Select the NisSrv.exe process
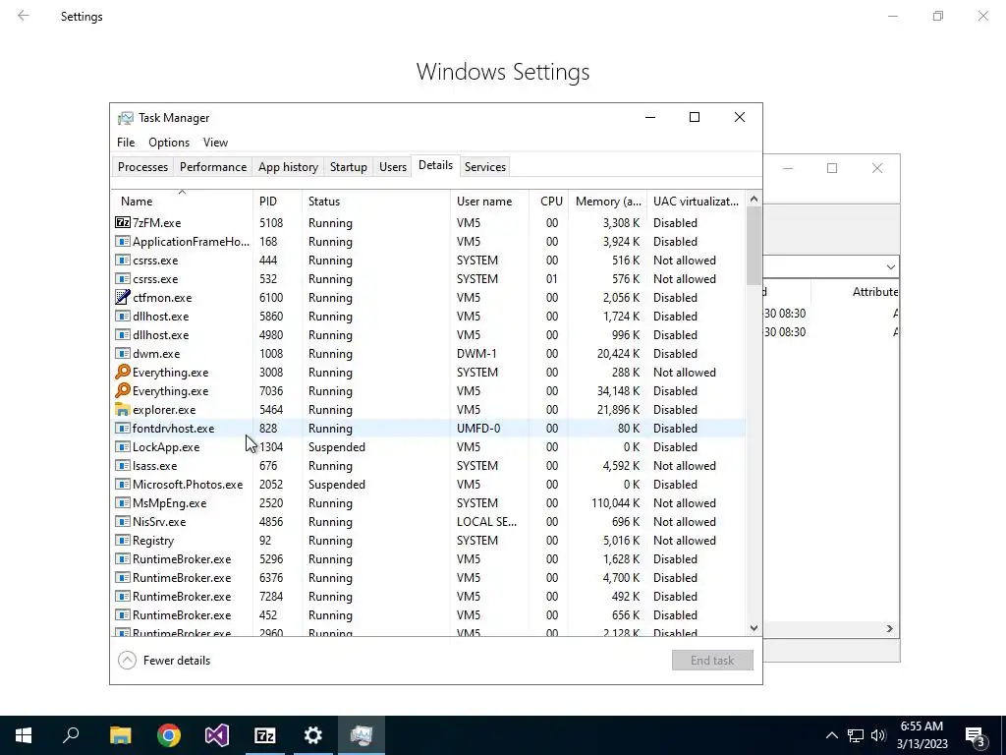The width and height of the screenshot is (1006, 755). tap(428, 521)
